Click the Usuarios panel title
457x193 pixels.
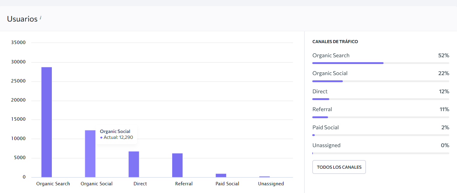[x=22, y=19]
